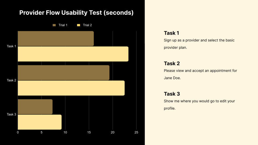This screenshot has height=145, width=258.
Task: Select the edit your profile description text
Action: [x=199, y=105]
